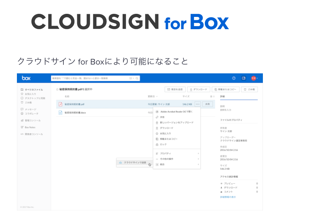Select Adobe Acrobat Reader DCで開く menu item
Viewport: 309px width, 222px height.
176,112
